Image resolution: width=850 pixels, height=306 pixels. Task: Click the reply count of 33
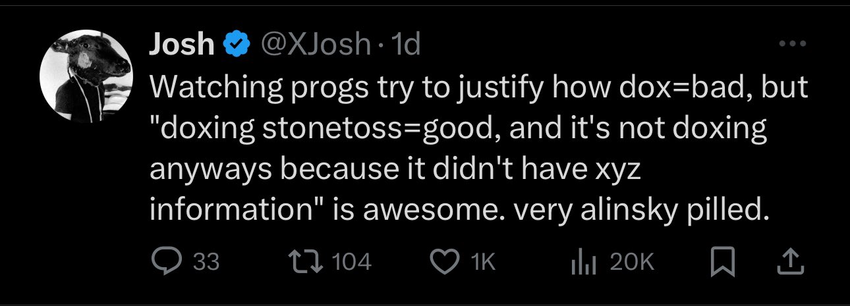point(206,263)
